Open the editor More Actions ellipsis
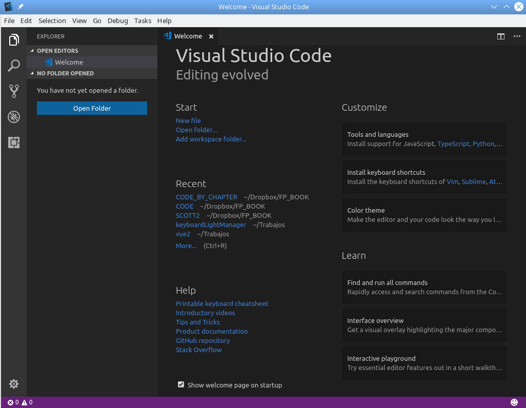The height and width of the screenshot is (408, 526). [x=516, y=36]
